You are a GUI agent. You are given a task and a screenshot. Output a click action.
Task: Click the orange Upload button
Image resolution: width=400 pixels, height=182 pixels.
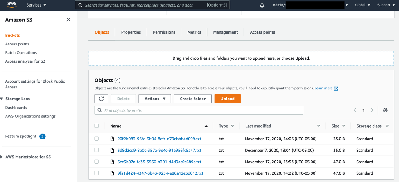[x=228, y=99]
